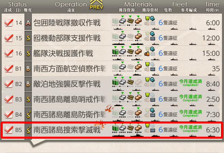The height and width of the screenshot is (153, 224).
Task: Click the Materials column header
Action: 138,4
